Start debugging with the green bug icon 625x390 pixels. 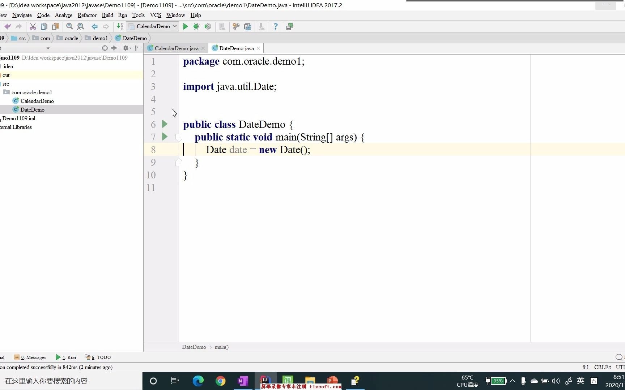[196, 26]
